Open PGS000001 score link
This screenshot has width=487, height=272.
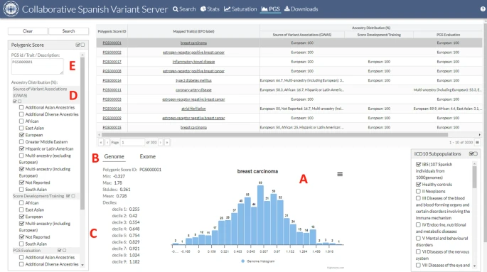pyautogui.click(x=112, y=43)
